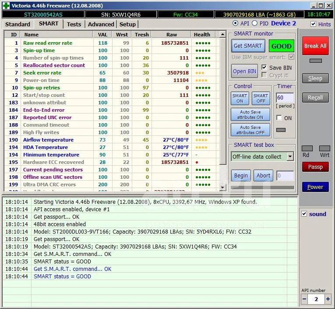
Task: Click the SMART test box number field
Action: [x=285, y=176]
